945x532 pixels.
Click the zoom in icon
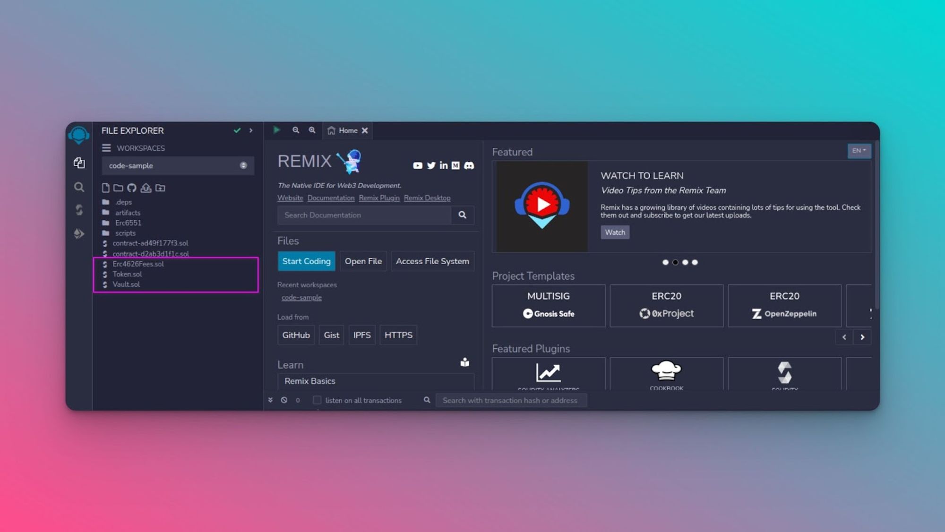(x=312, y=130)
